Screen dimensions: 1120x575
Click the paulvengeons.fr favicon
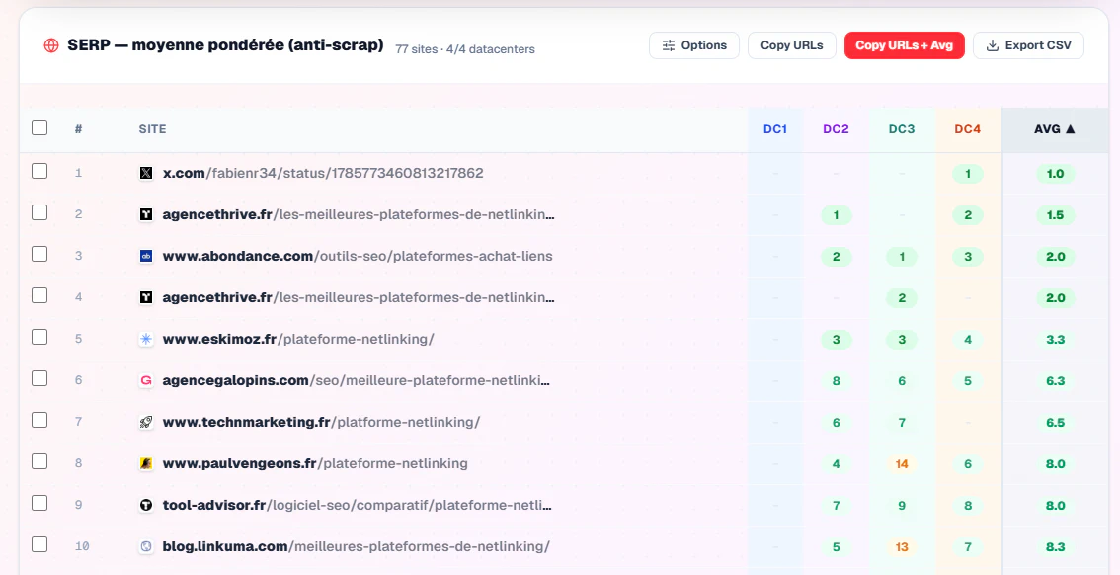point(146,463)
